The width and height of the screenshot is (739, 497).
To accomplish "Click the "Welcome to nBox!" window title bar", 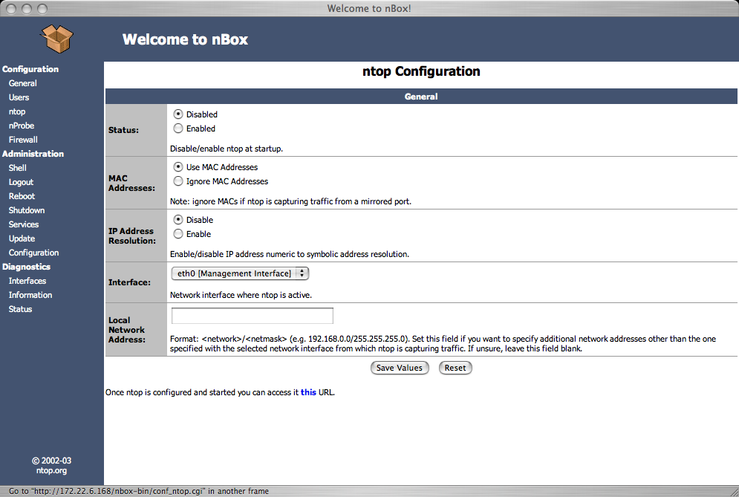I will pos(370,8).
